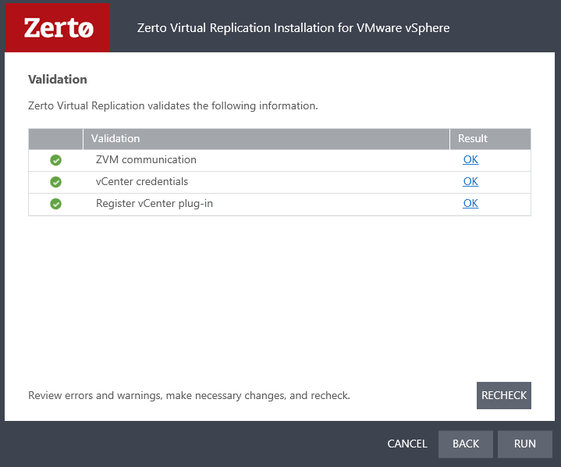
Task: Open OK result link for Register vCenter plug-in
Action: tap(470, 204)
